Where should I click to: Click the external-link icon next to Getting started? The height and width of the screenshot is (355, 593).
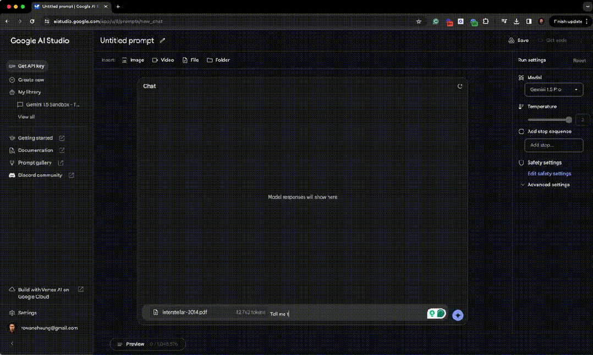[62, 138]
